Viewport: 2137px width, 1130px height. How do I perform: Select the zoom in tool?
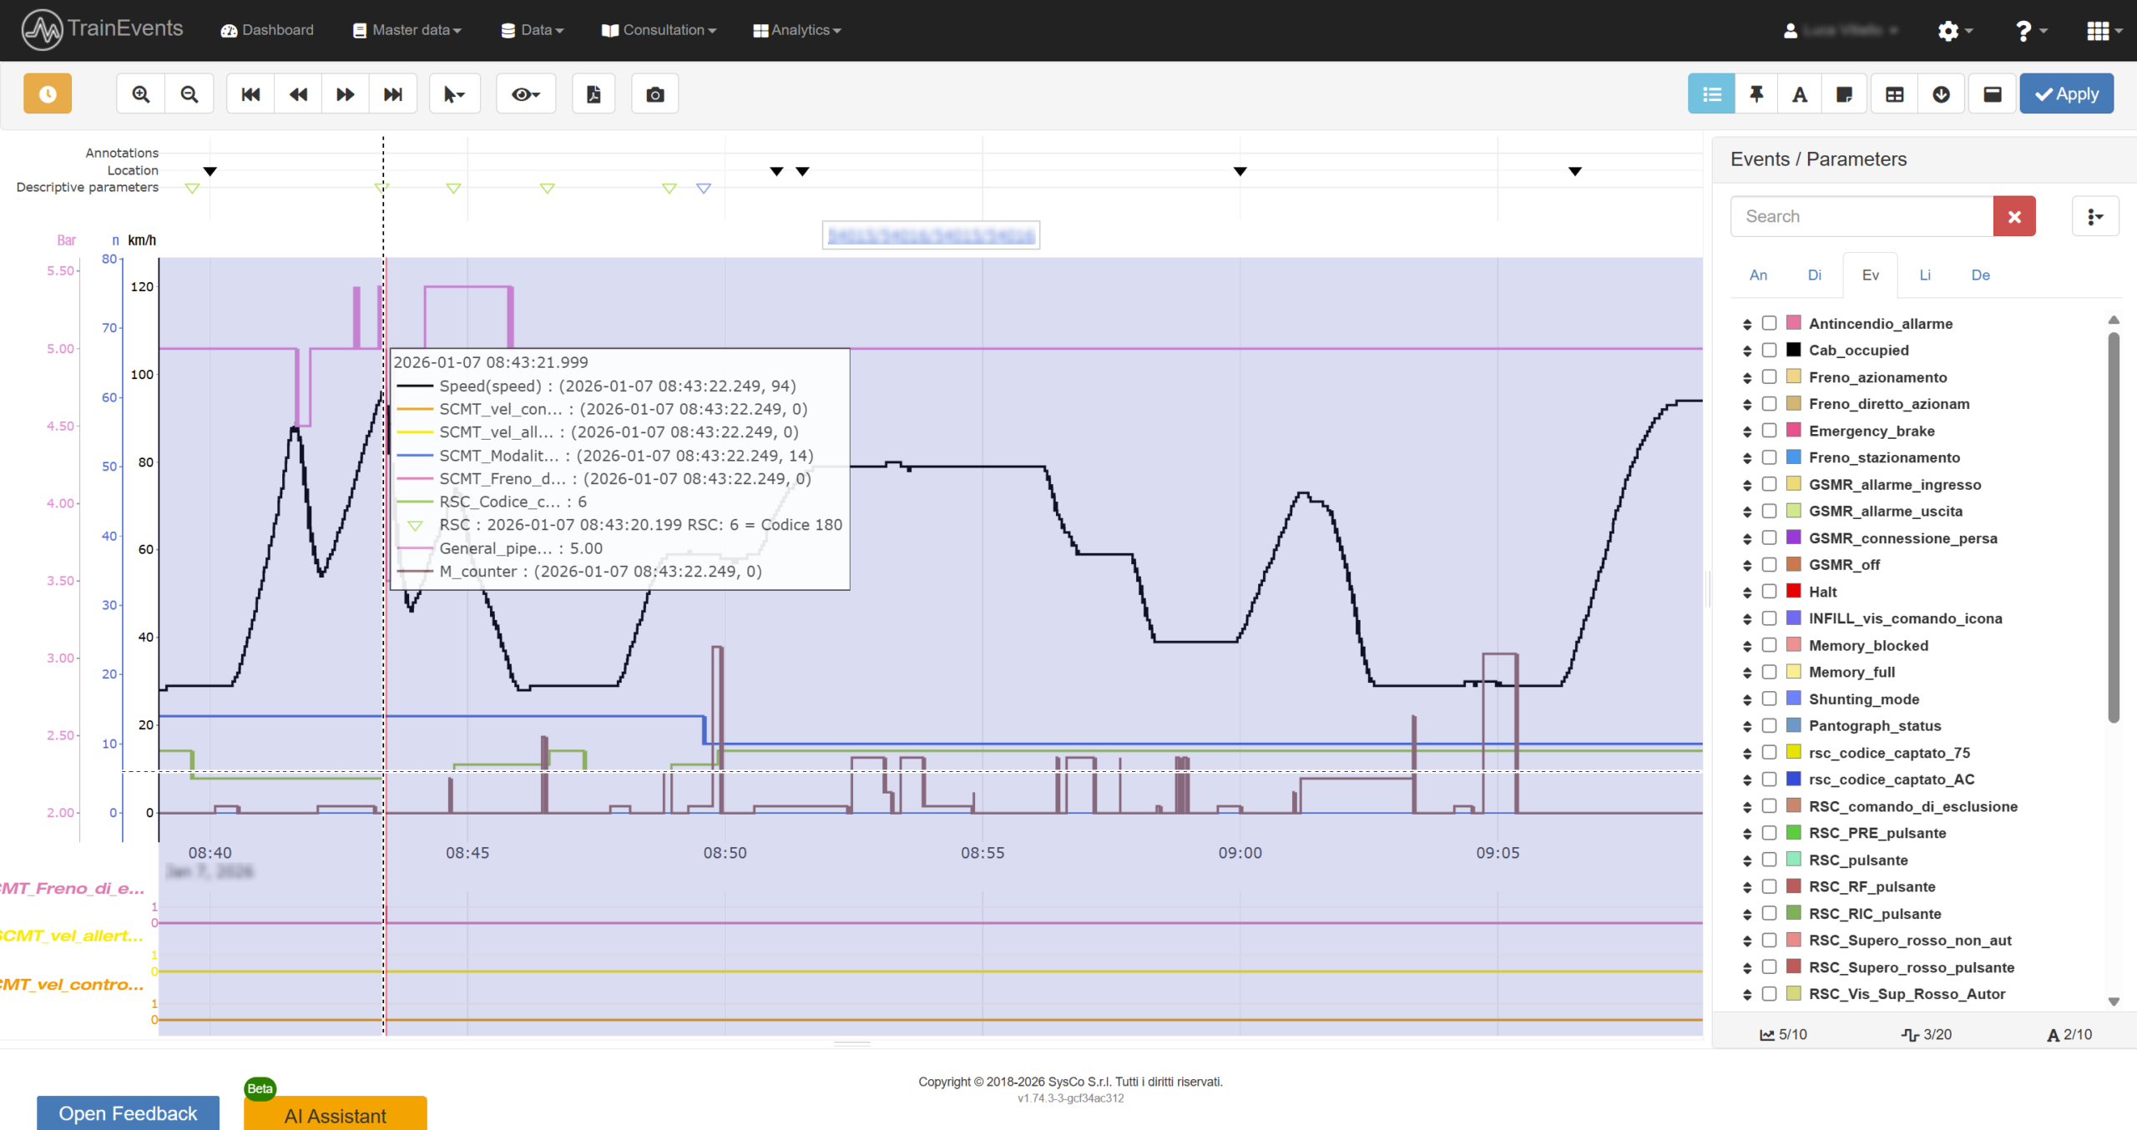coord(140,93)
